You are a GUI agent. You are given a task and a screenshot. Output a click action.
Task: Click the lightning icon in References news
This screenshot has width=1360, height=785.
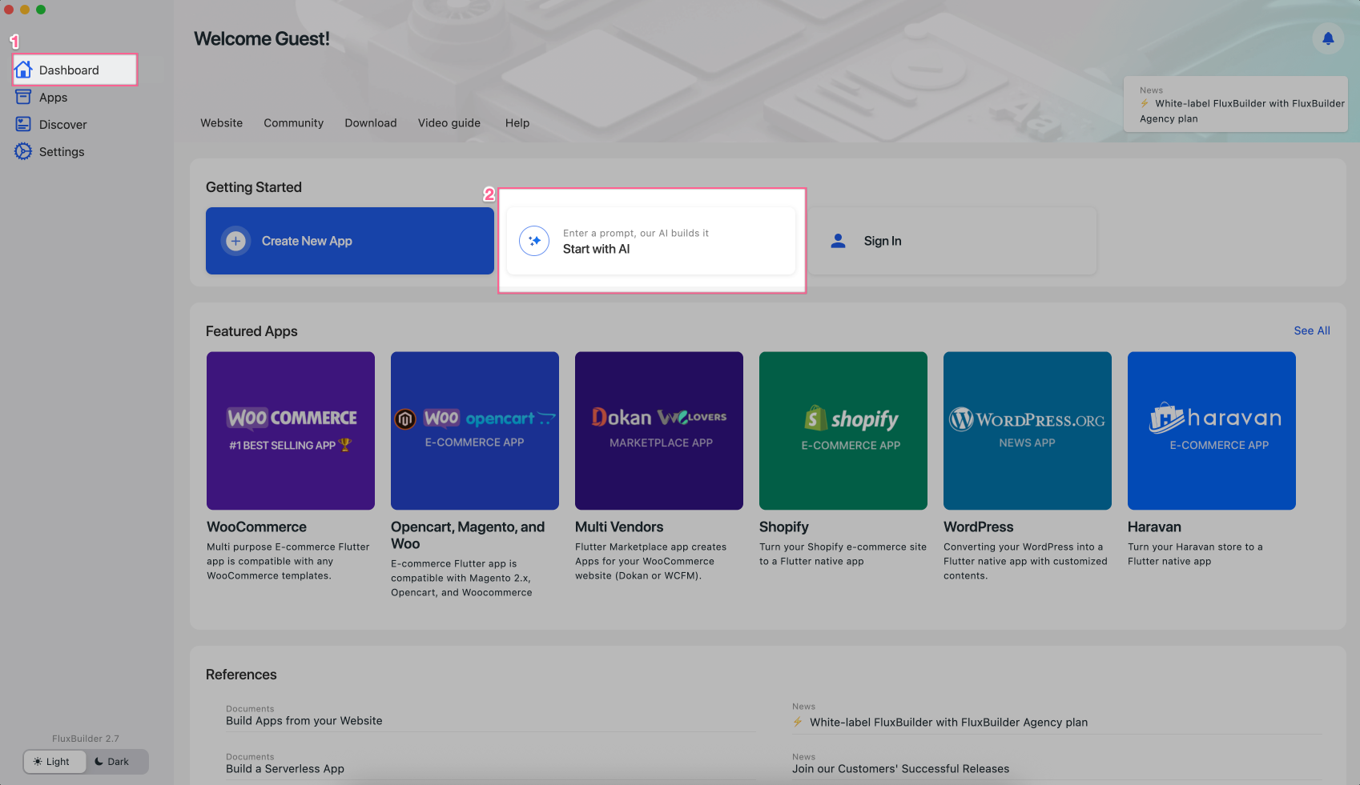[798, 722]
